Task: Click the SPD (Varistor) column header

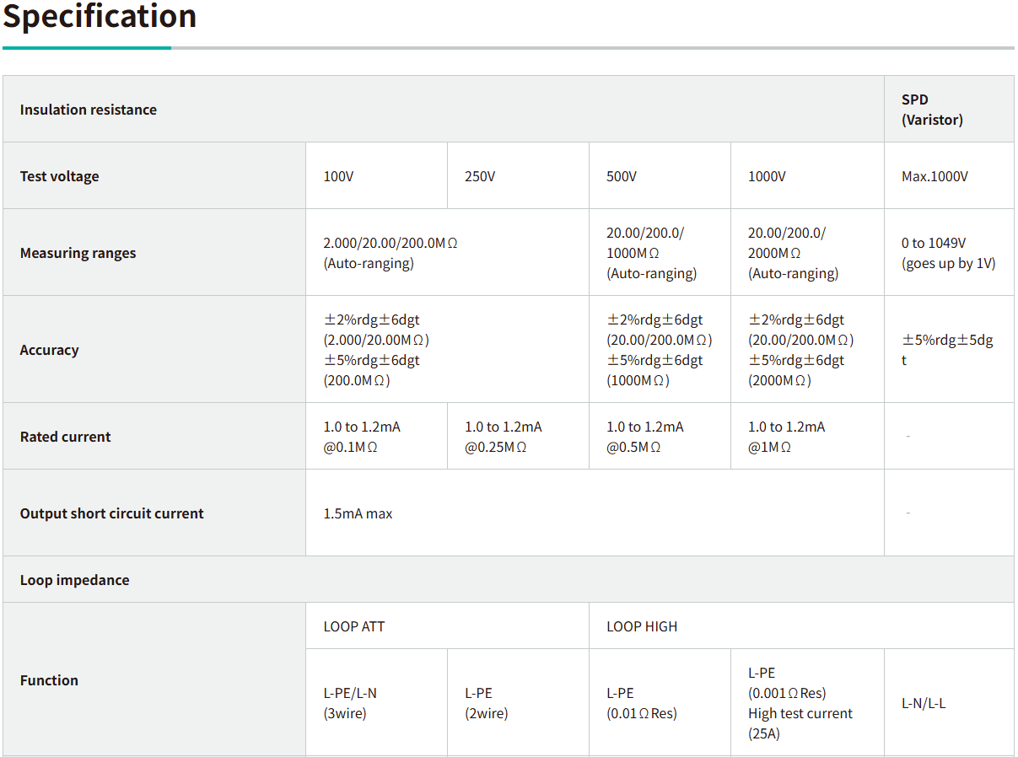Action: (x=932, y=110)
